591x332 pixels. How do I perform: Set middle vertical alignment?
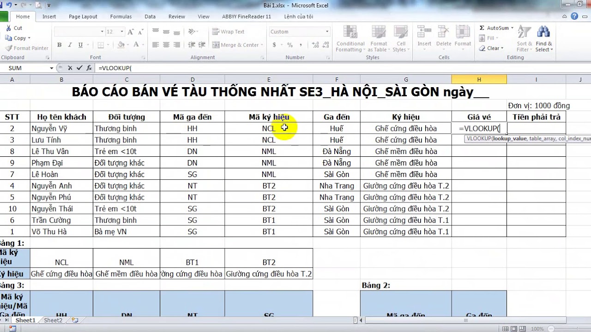(x=166, y=32)
